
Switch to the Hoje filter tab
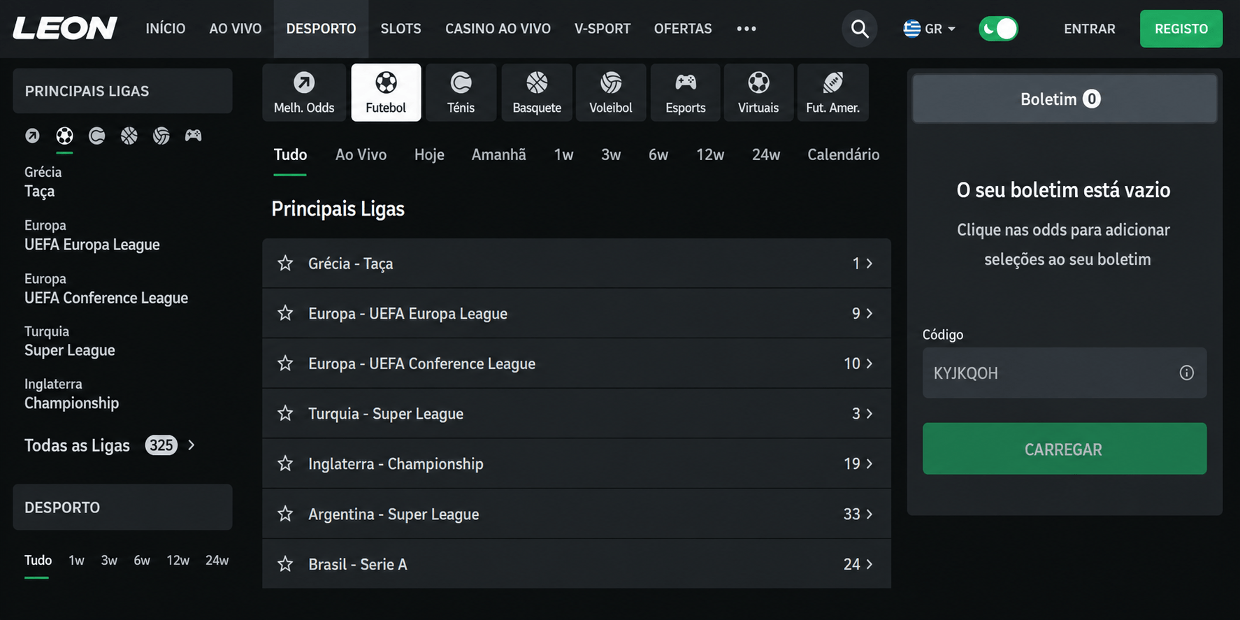coord(429,154)
